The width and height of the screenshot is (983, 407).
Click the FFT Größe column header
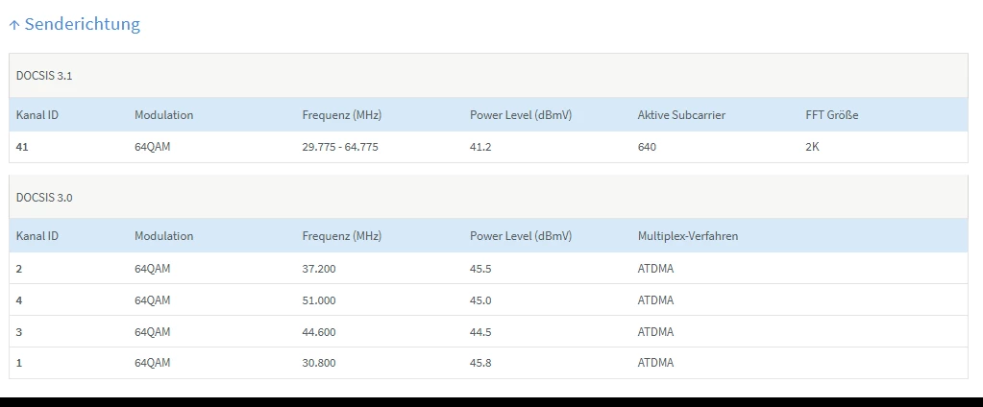click(x=831, y=115)
